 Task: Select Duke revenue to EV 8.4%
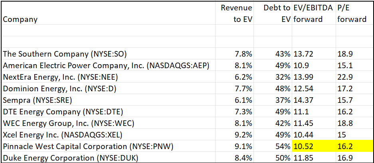point(234,157)
